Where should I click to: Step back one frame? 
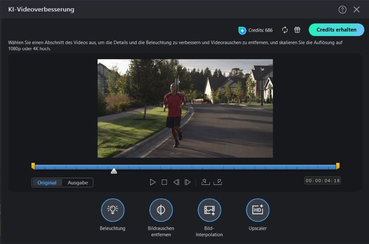176,182
